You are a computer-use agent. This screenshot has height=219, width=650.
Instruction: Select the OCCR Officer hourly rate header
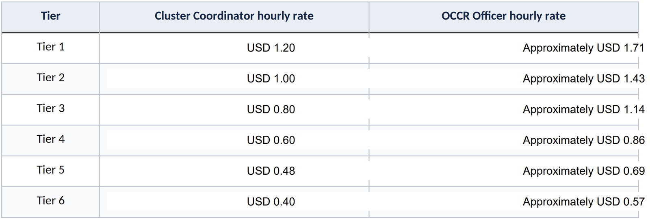tap(503, 16)
